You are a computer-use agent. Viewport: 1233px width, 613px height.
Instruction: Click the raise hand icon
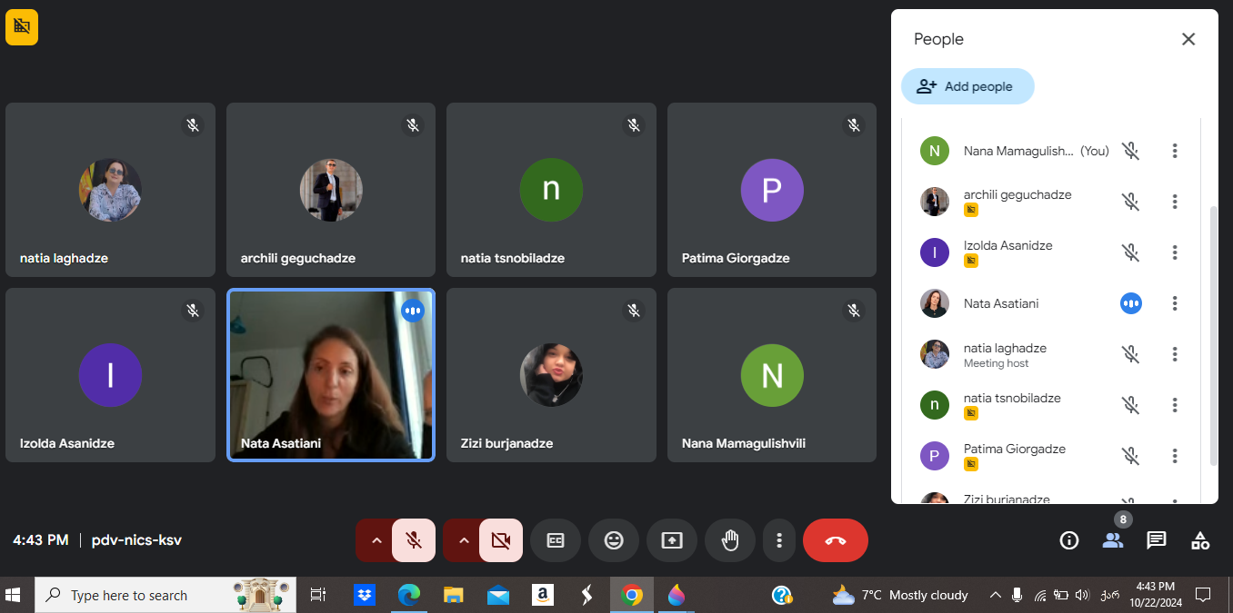[729, 540]
